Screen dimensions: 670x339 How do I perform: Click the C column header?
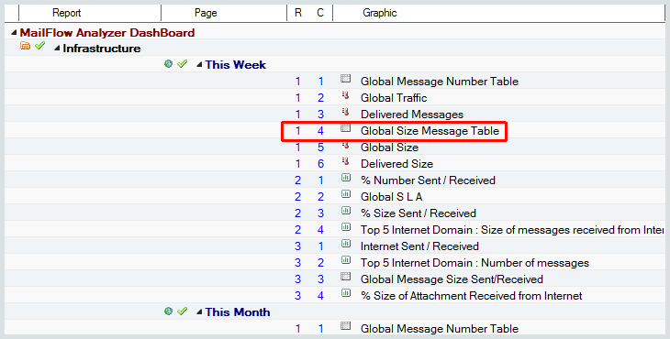(x=320, y=13)
